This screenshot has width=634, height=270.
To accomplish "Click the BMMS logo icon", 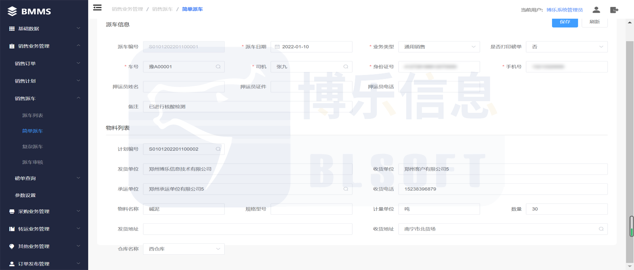I will point(12,11).
